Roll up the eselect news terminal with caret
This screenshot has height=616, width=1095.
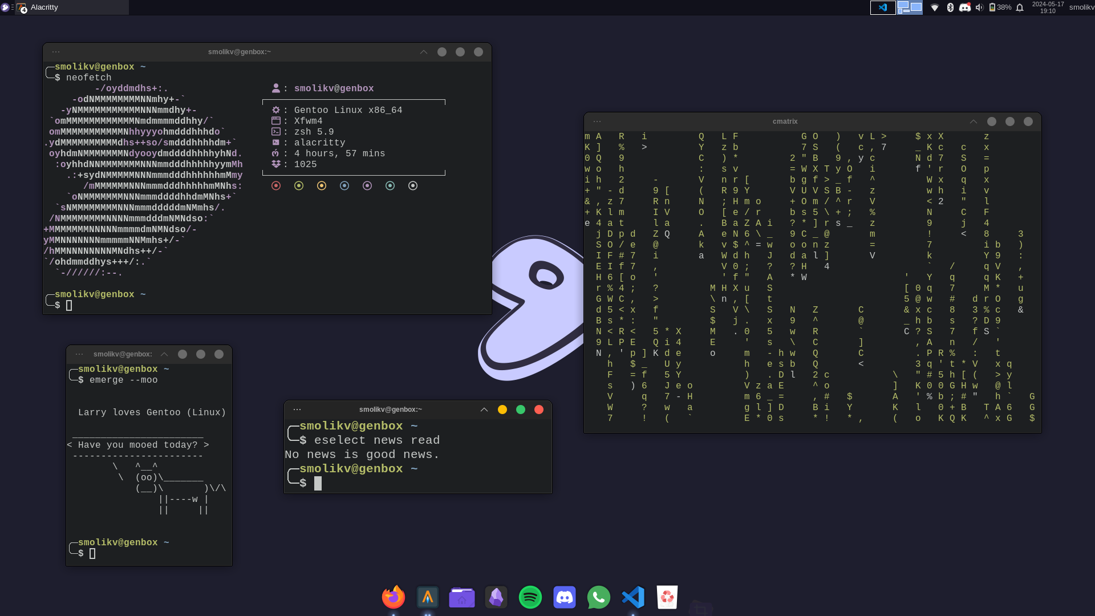484,410
